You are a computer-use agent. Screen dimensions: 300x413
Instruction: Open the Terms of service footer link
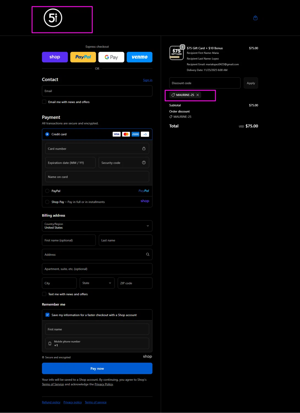tap(96, 402)
